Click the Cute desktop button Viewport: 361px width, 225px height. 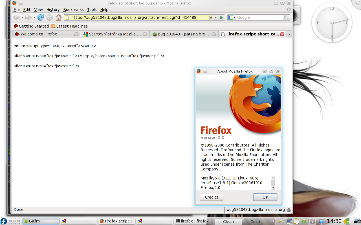coord(255,222)
